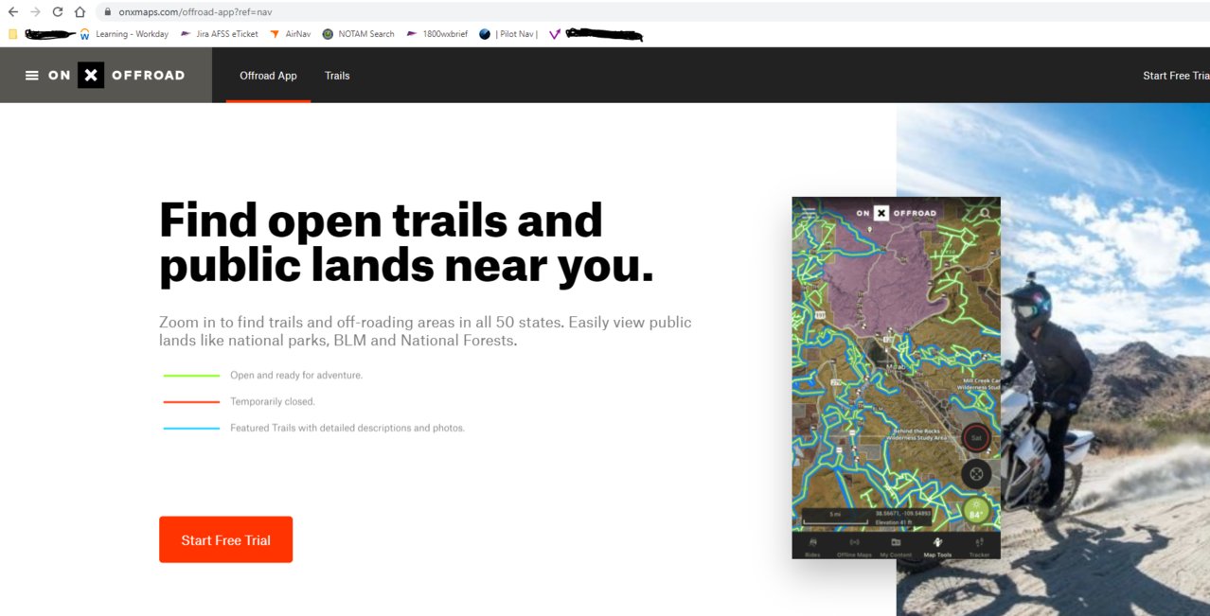Click Start Free Trial in the top bar
1210x616 pixels.
coord(1176,76)
